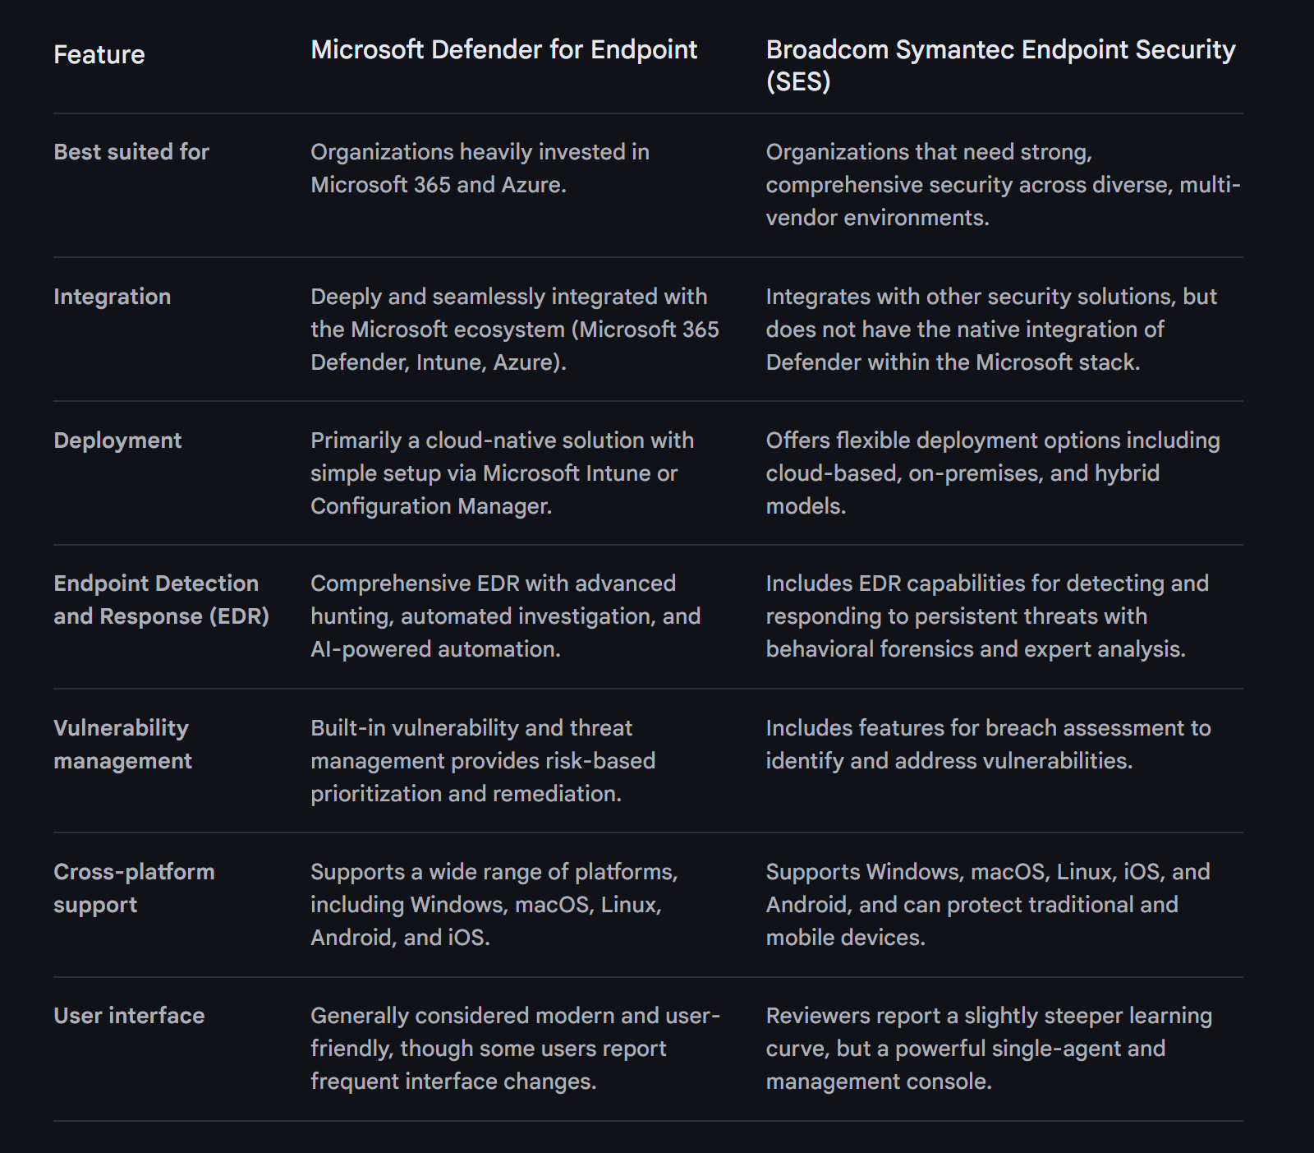Click the Broadcom Symantec Endpoint Security header
The image size is (1314, 1153).
[x=999, y=65]
